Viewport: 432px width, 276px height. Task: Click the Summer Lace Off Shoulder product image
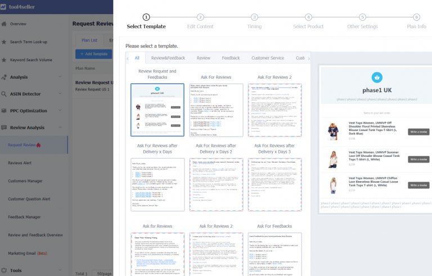tap(333, 159)
